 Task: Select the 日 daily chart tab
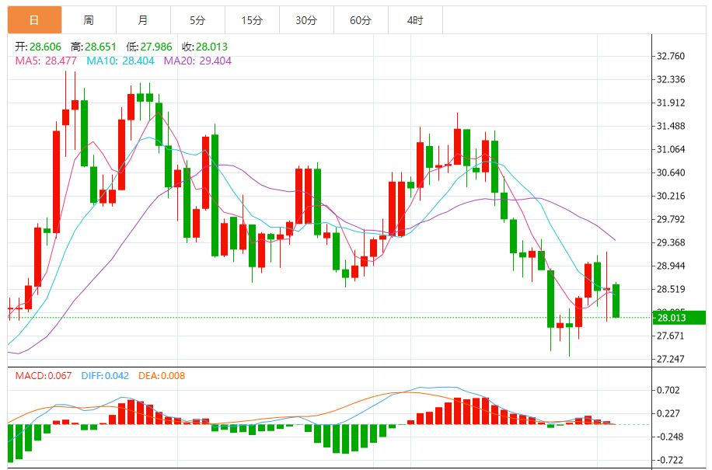(34, 20)
